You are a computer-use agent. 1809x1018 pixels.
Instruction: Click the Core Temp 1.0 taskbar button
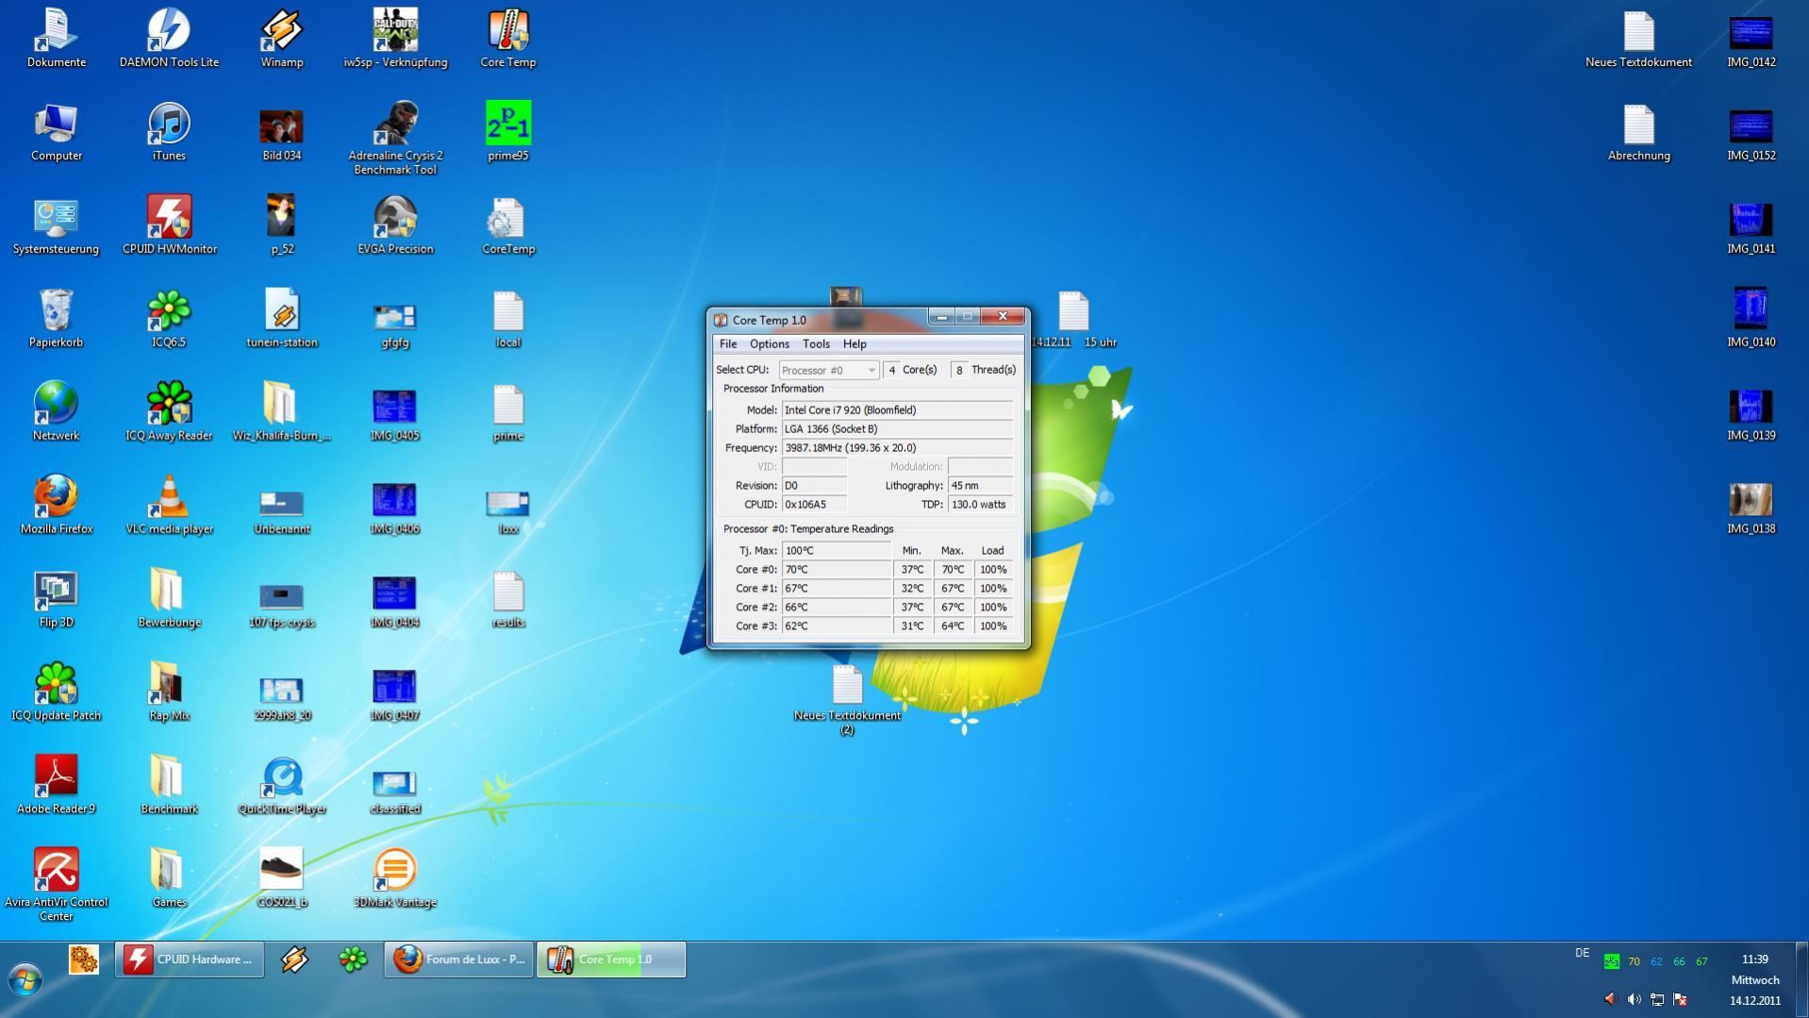(611, 960)
